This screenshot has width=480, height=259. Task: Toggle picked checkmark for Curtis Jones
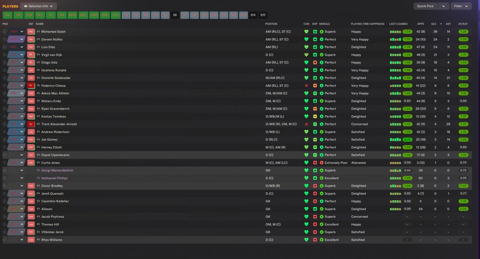pyautogui.click(x=4, y=163)
